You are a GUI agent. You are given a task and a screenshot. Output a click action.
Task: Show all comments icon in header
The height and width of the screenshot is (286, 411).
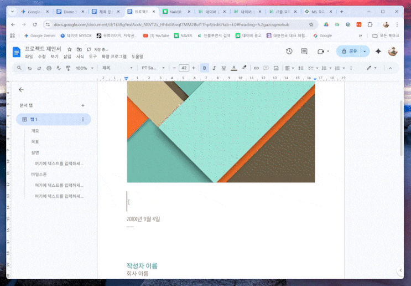(x=304, y=51)
